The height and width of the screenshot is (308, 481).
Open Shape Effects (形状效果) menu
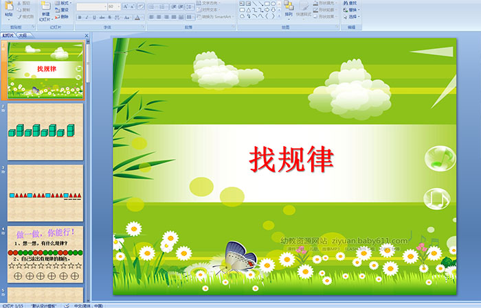(324, 16)
